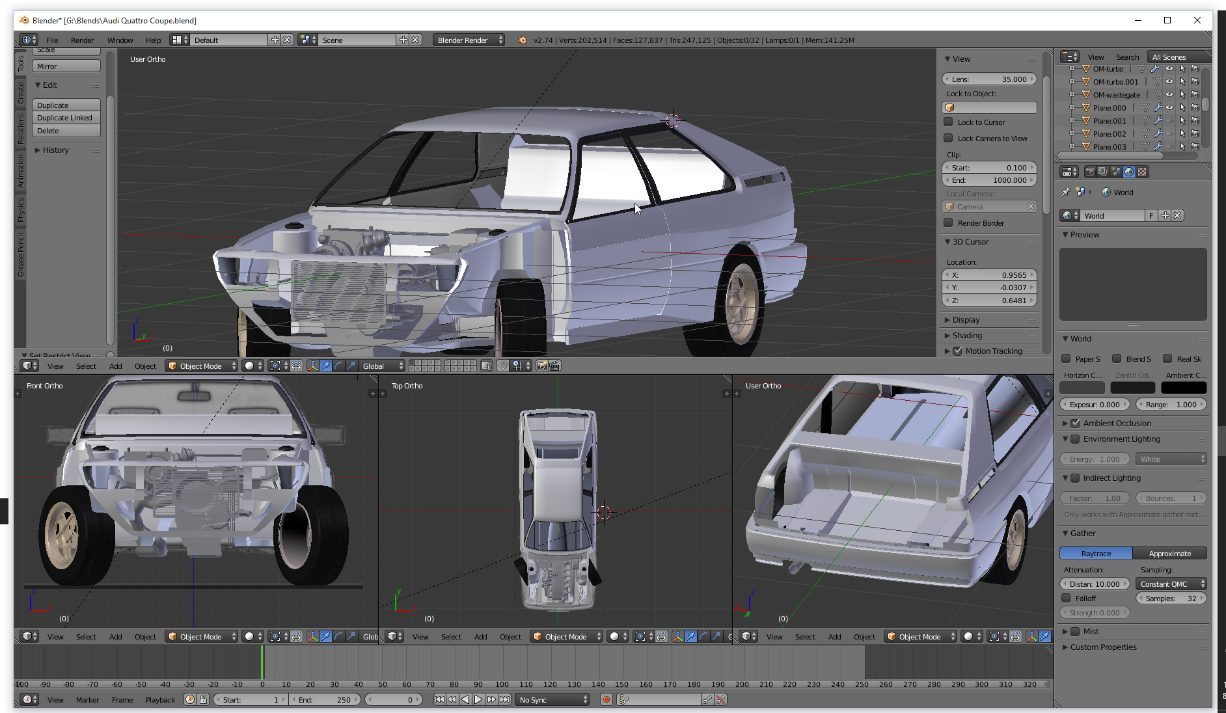Click the Horizon Color swatch
The image size is (1226, 713).
pyautogui.click(x=1082, y=388)
